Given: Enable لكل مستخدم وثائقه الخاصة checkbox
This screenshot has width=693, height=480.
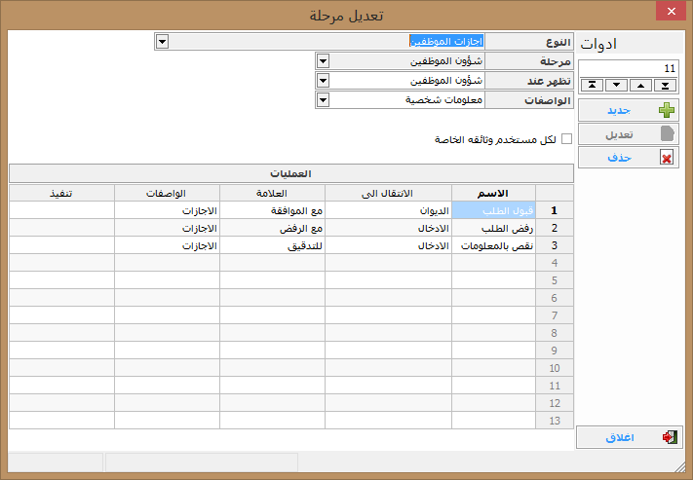Looking at the screenshot, I should [567, 139].
